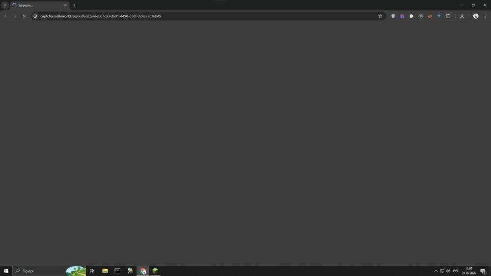Show hidden system tray icons chevron
The height and width of the screenshot is (276, 491).
(436, 271)
